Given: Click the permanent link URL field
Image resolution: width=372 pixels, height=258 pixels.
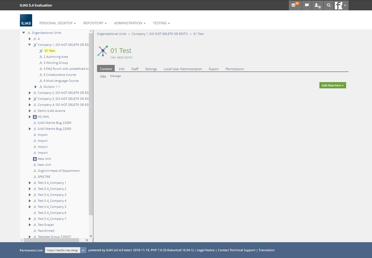Looking at the screenshot, I should [63, 250].
